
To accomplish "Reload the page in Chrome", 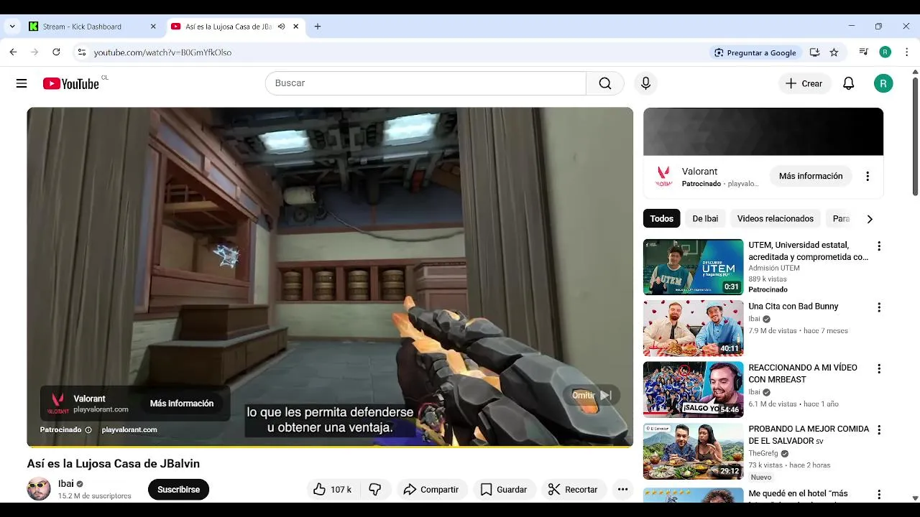I will tap(56, 52).
